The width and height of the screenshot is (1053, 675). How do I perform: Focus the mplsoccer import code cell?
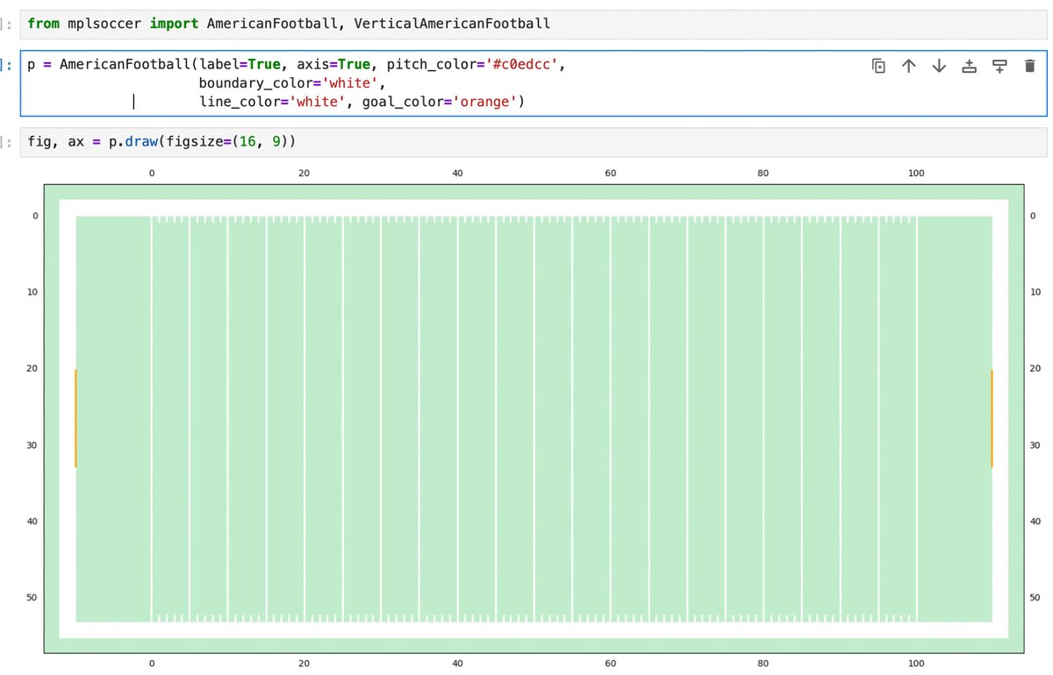[x=534, y=24]
